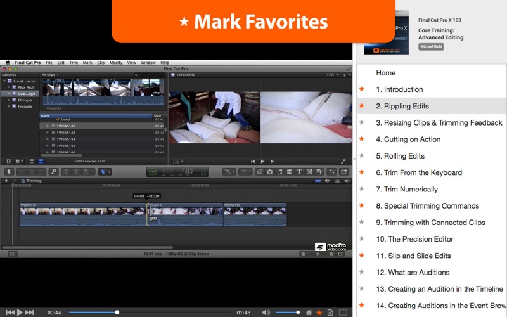
Task: Play the tutorial video
Action: coord(20,313)
